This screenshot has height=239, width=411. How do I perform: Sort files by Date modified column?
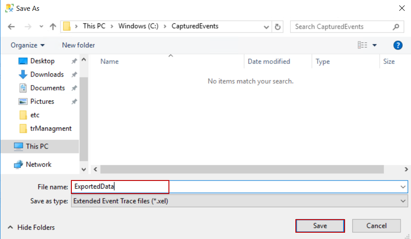[x=269, y=62]
